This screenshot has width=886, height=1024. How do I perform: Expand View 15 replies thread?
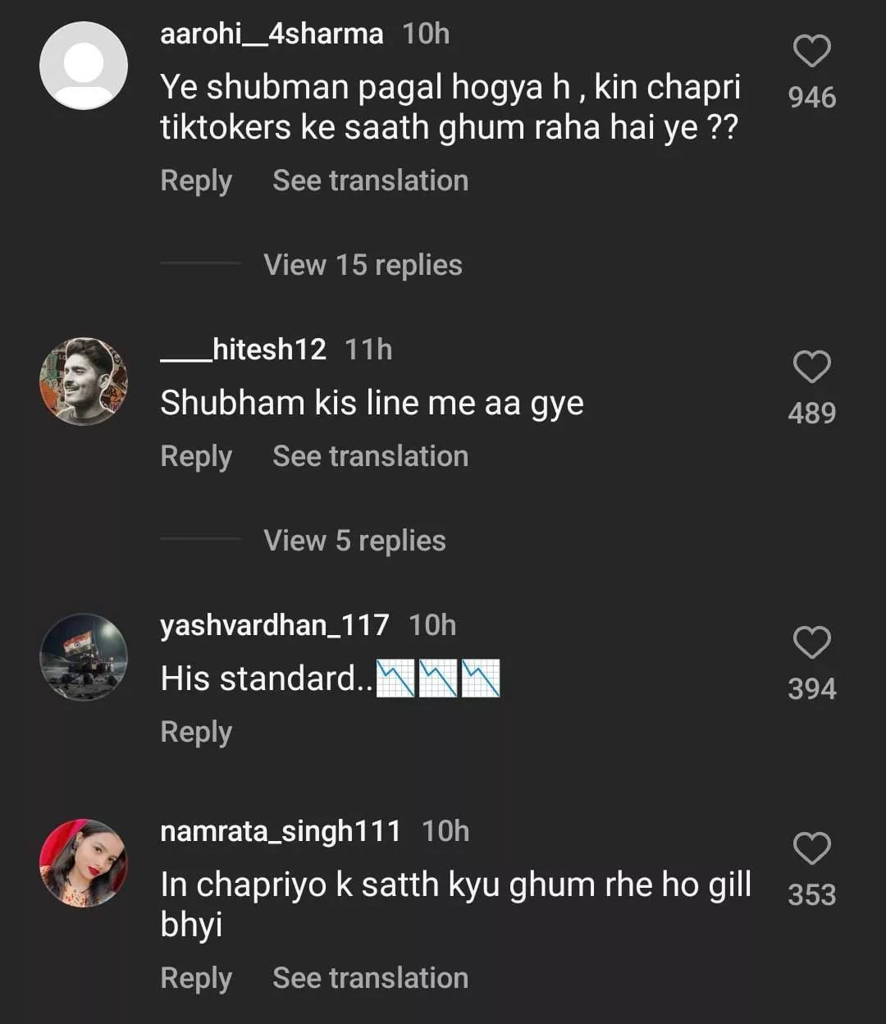tap(363, 265)
